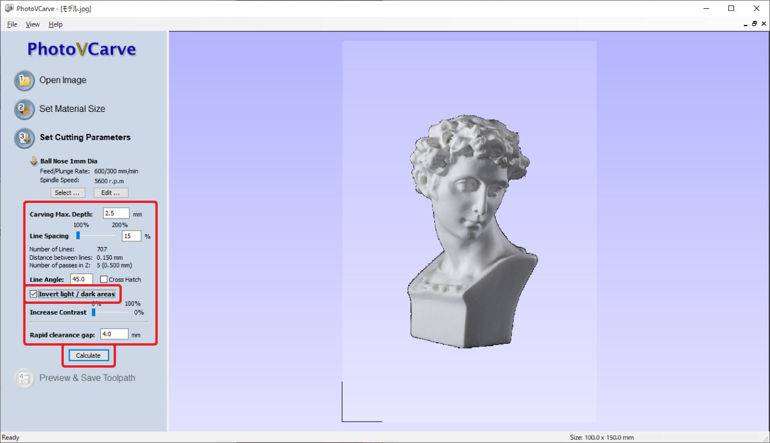This screenshot has width=770, height=443.
Task: Open the Help menu
Action: (56, 24)
